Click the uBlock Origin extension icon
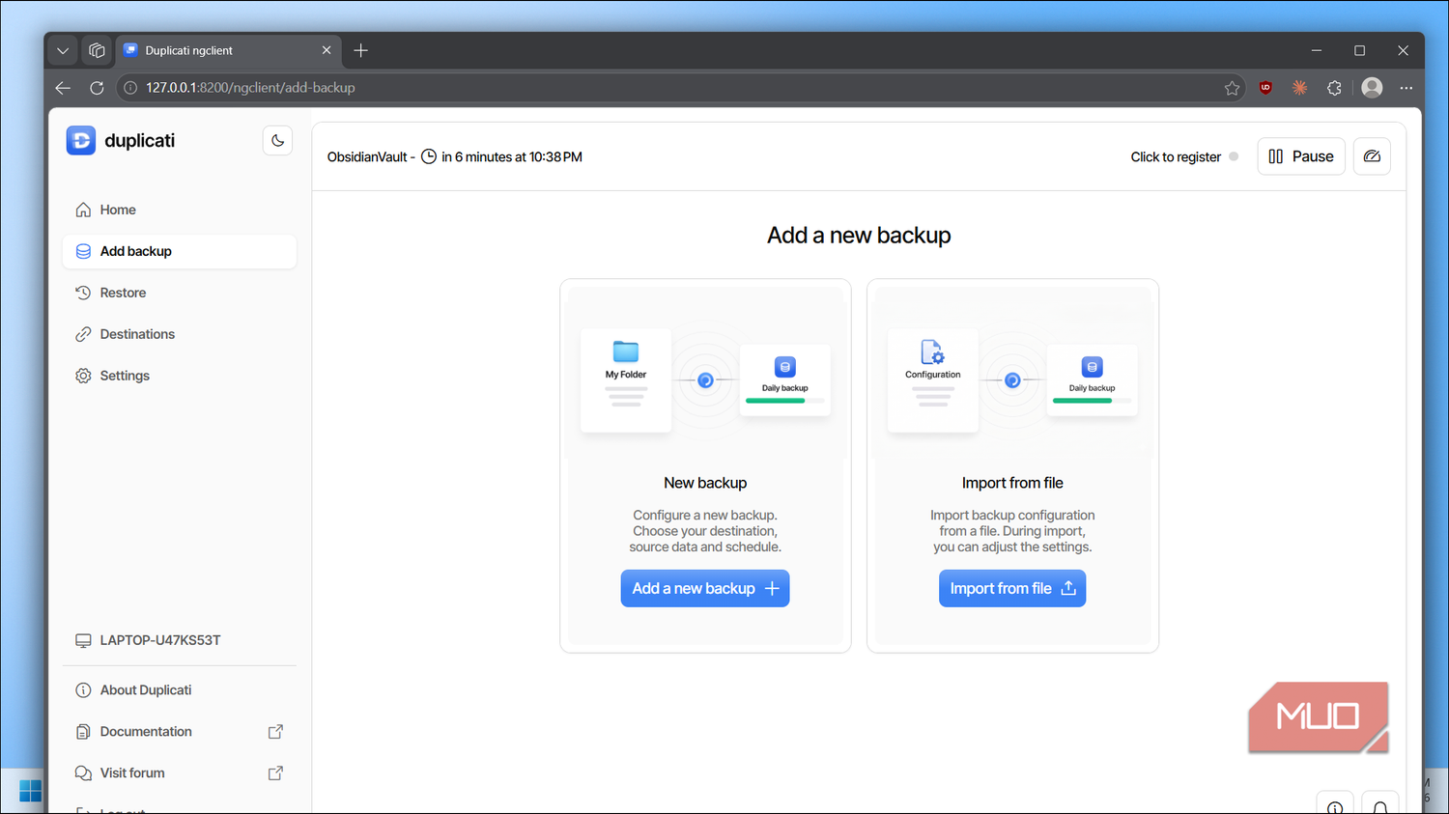Image resolution: width=1449 pixels, height=814 pixels. pyautogui.click(x=1265, y=88)
